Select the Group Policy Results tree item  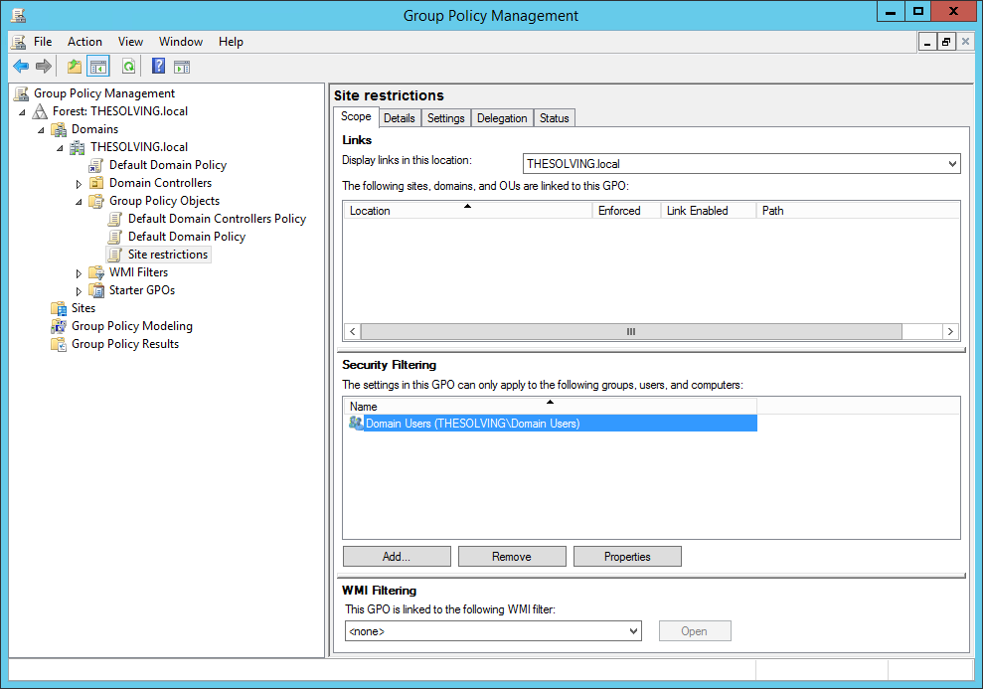125,344
